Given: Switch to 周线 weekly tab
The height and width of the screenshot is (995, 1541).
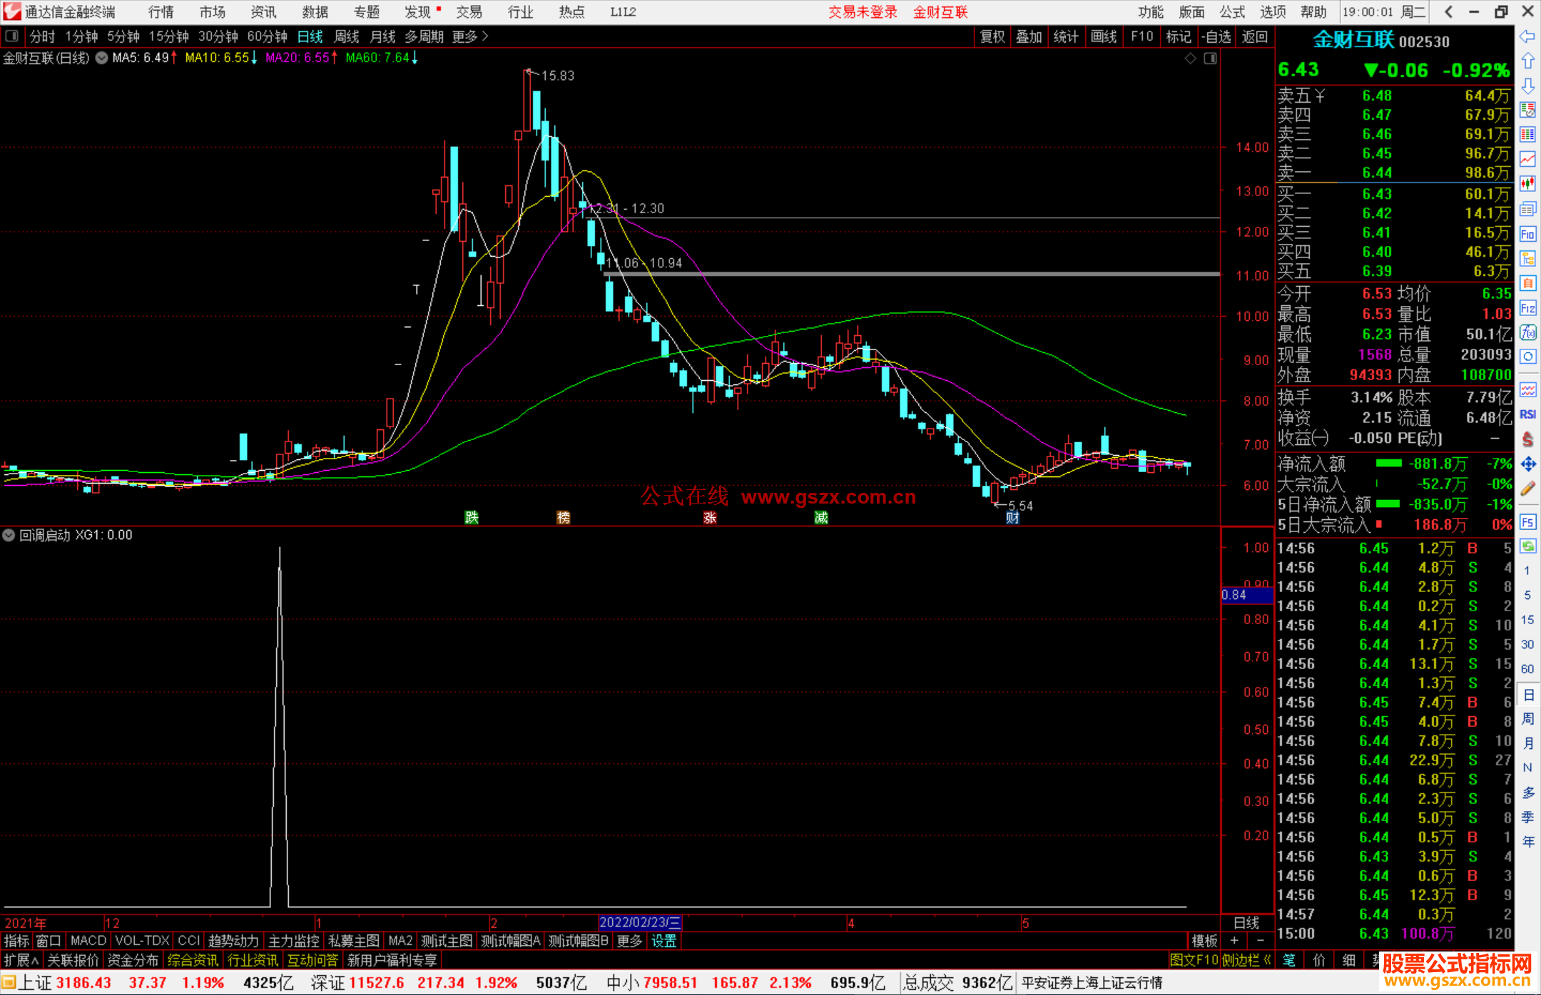Looking at the screenshot, I should pyautogui.click(x=347, y=36).
